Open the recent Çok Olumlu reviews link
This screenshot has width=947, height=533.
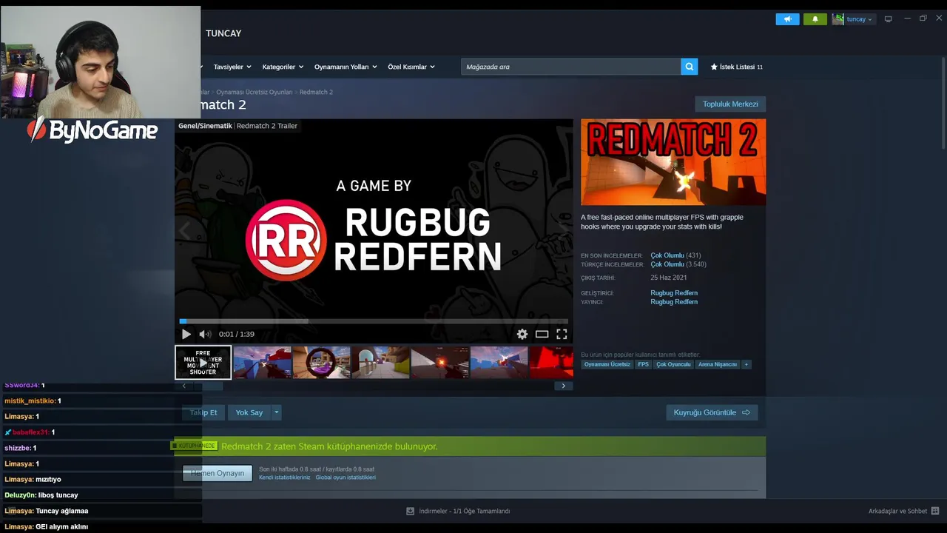pyautogui.click(x=667, y=255)
